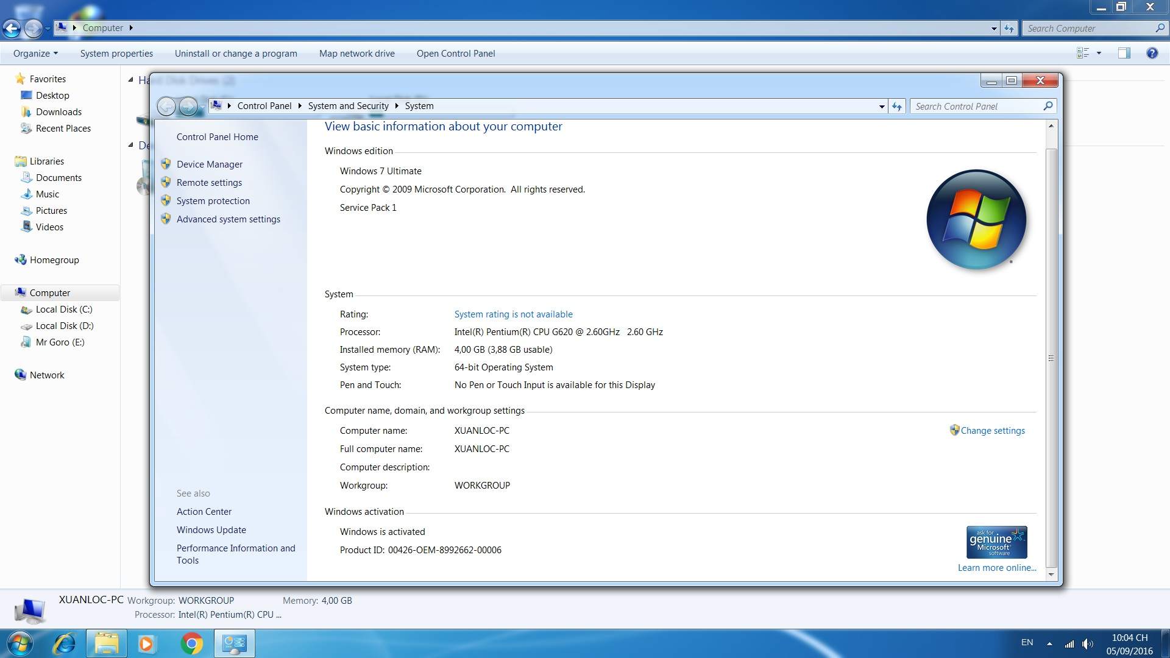
Task: Open the Organize dropdown menu
Action: (x=35, y=53)
